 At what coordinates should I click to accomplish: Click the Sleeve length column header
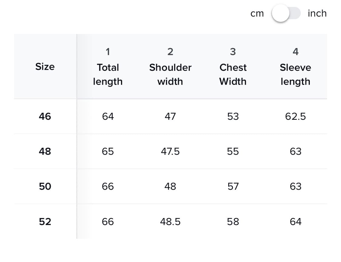click(x=295, y=74)
